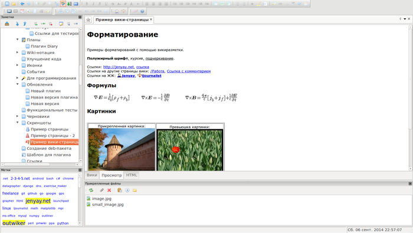Open notes tree with the folder icon
The width and height of the screenshot is (413, 233).
pyautogui.click(x=14, y=4)
